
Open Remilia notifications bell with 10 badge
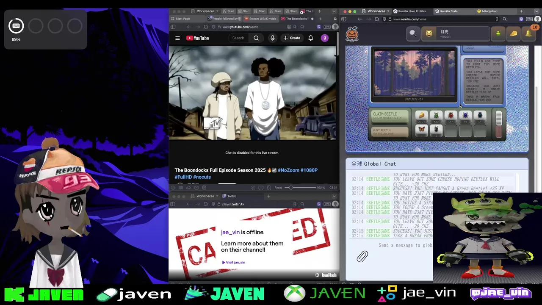pyautogui.click(x=529, y=33)
